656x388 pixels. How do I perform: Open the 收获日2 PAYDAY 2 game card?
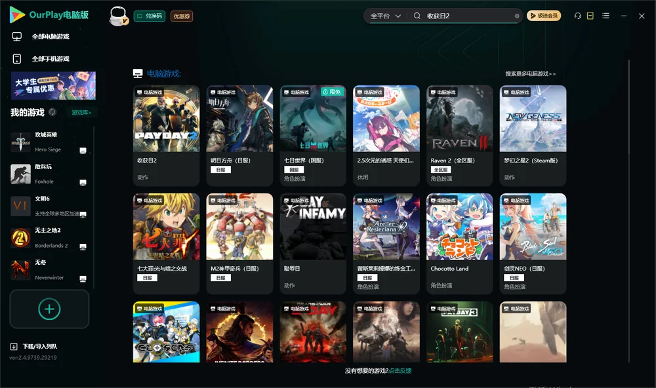166,136
